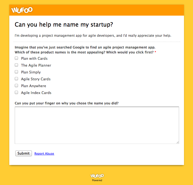
Task: Enable the 'Agile Story Cards' checkbox
Action: pyautogui.click(x=16, y=79)
